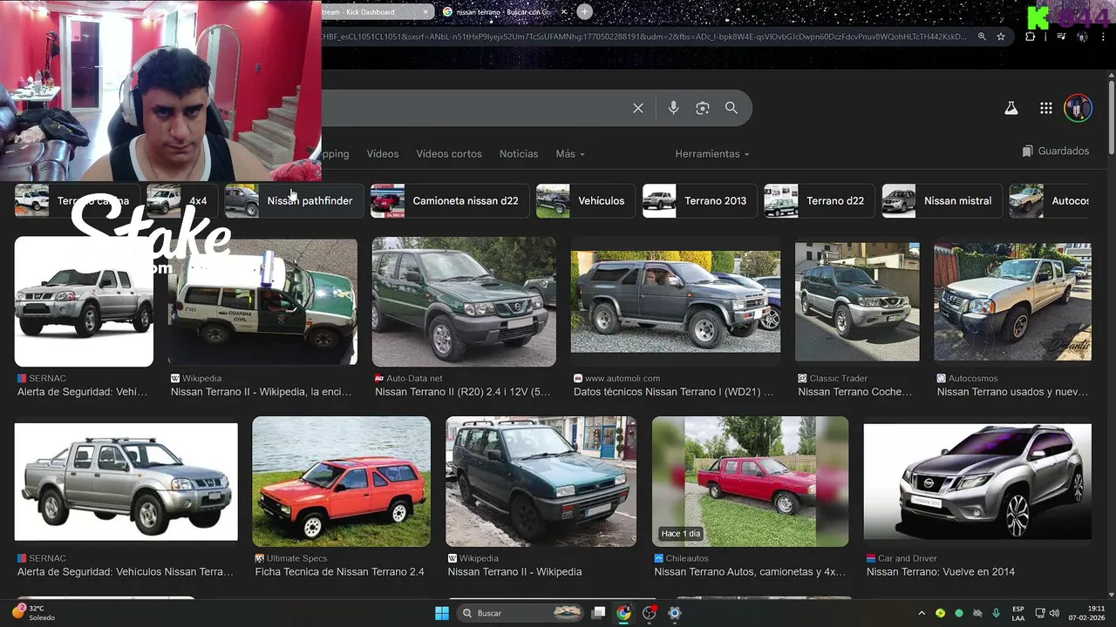Open Chrome from the taskbar
Viewport: 1116px width, 627px height.
(x=623, y=613)
